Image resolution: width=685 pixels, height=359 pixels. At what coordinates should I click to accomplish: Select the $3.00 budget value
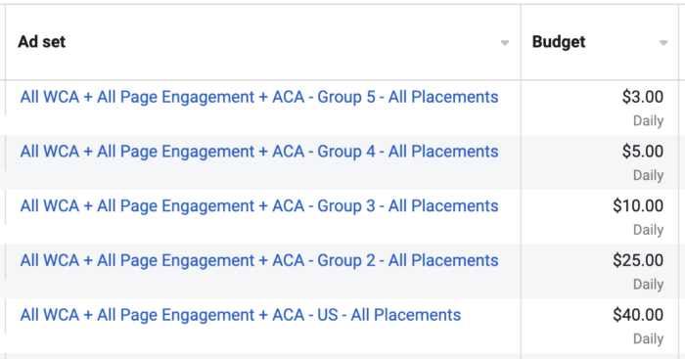pos(643,97)
